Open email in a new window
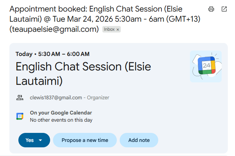The height and width of the screenshot is (156, 235). (x=224, y=9)
